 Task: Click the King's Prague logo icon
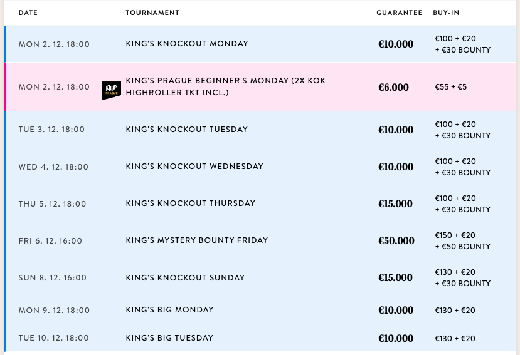(x=112, y=90)
